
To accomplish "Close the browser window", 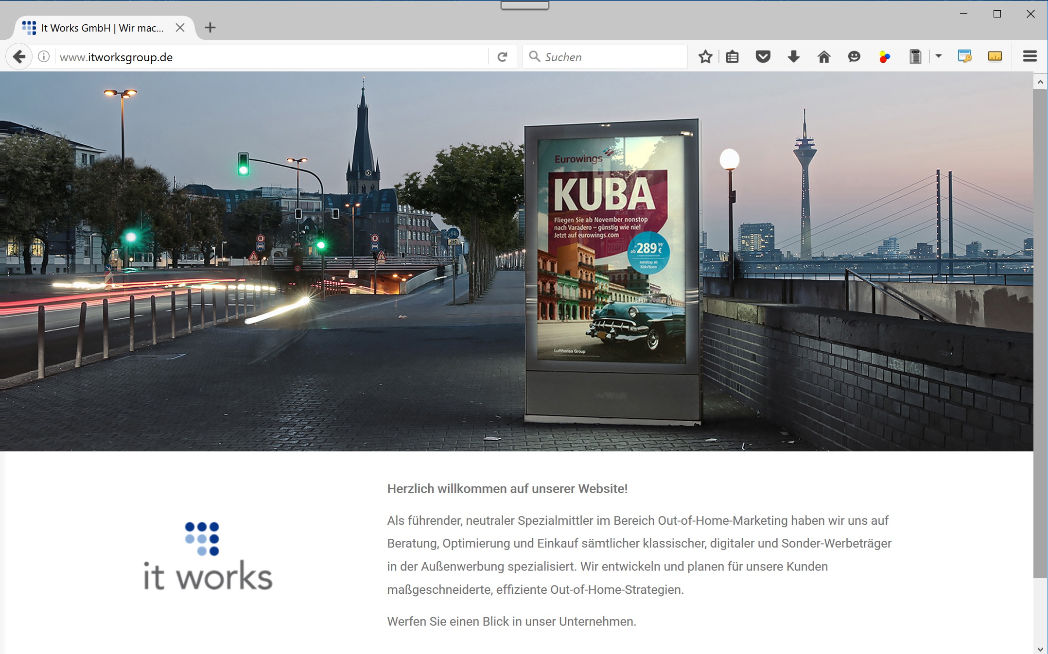I will coord(1030,14).
